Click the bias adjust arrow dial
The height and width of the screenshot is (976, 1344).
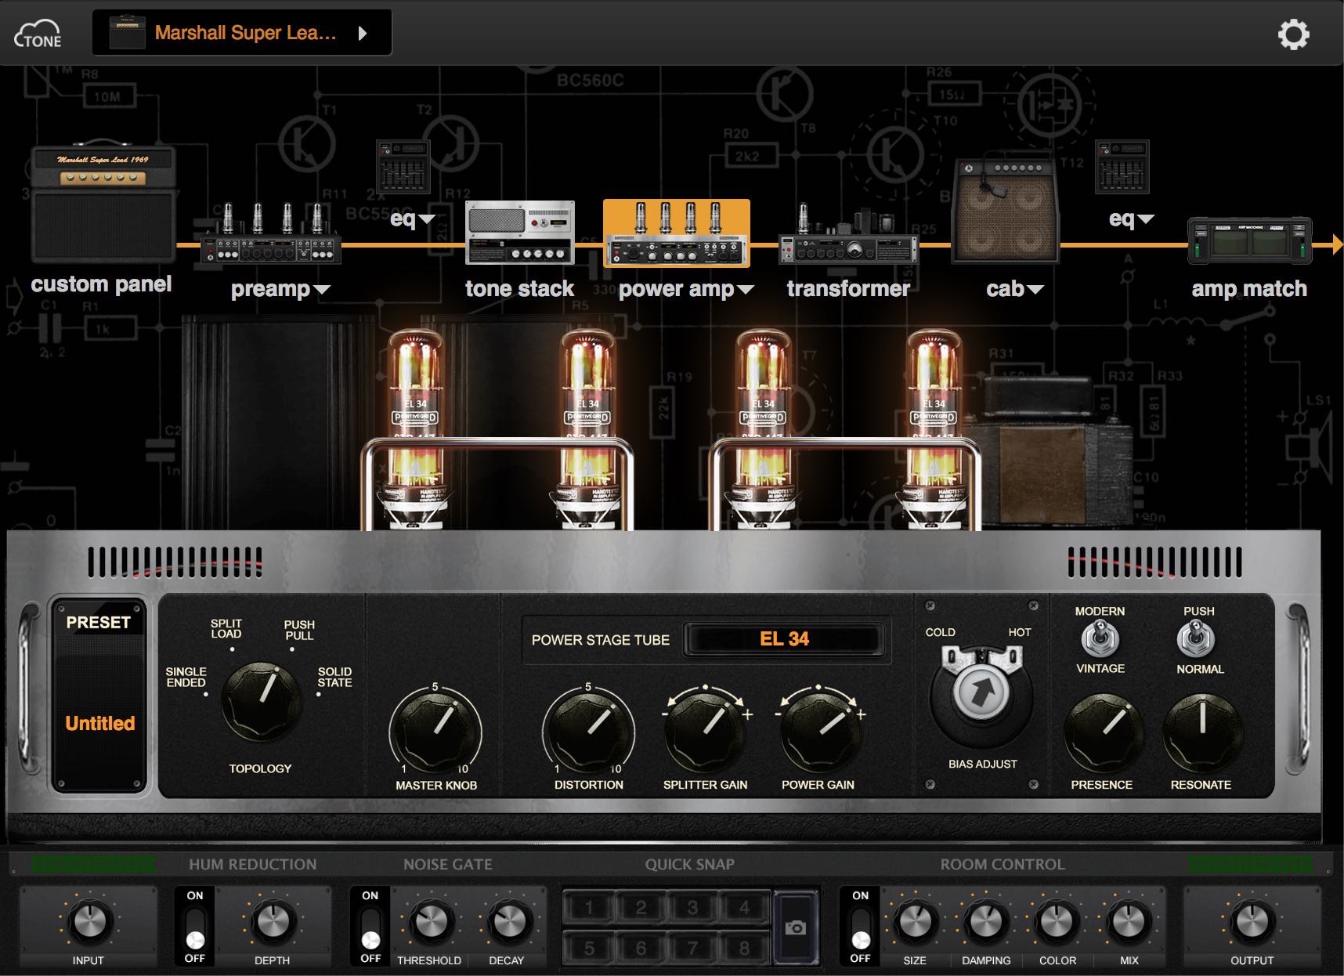pos(982,691)
